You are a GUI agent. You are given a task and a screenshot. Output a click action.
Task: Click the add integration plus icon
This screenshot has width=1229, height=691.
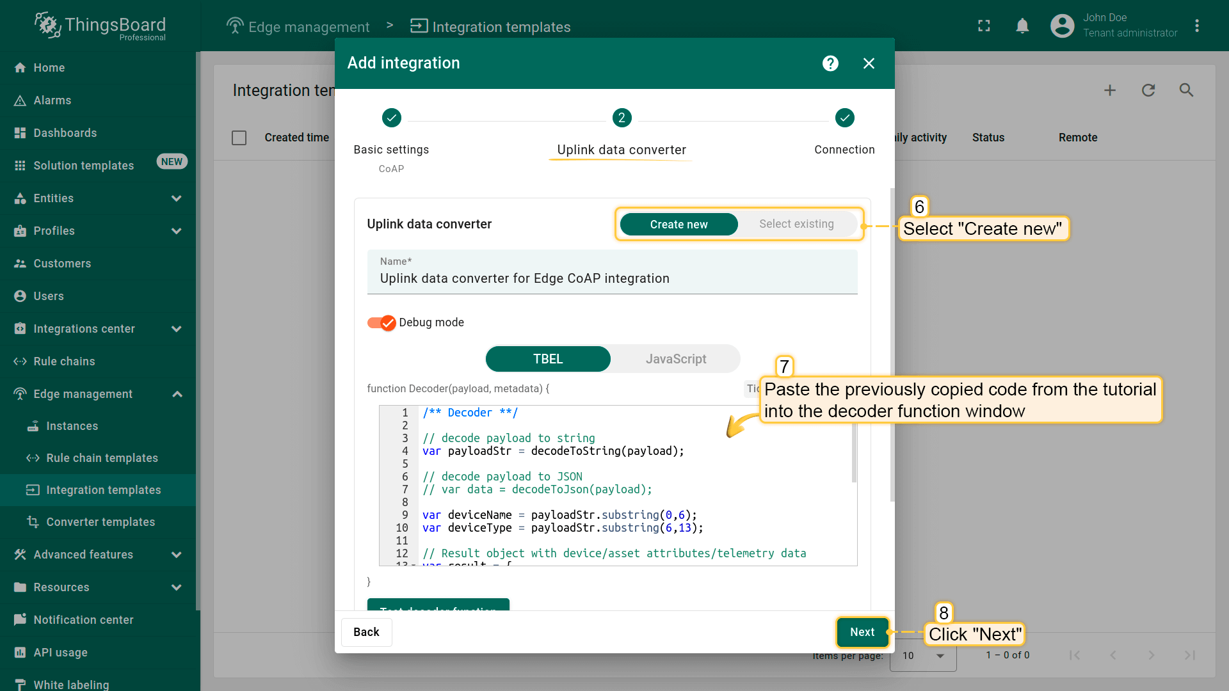coord(1110,90)
